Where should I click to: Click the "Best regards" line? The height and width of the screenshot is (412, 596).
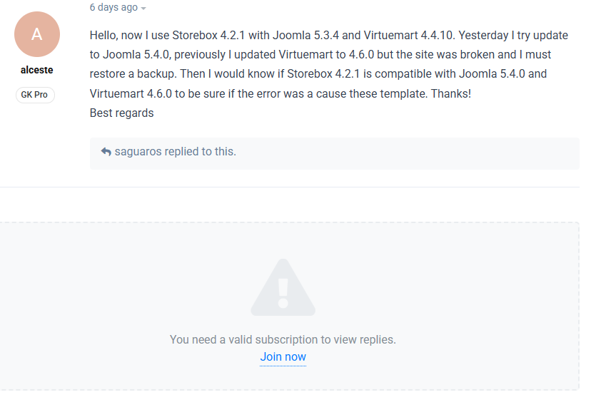tap(121, 113)
